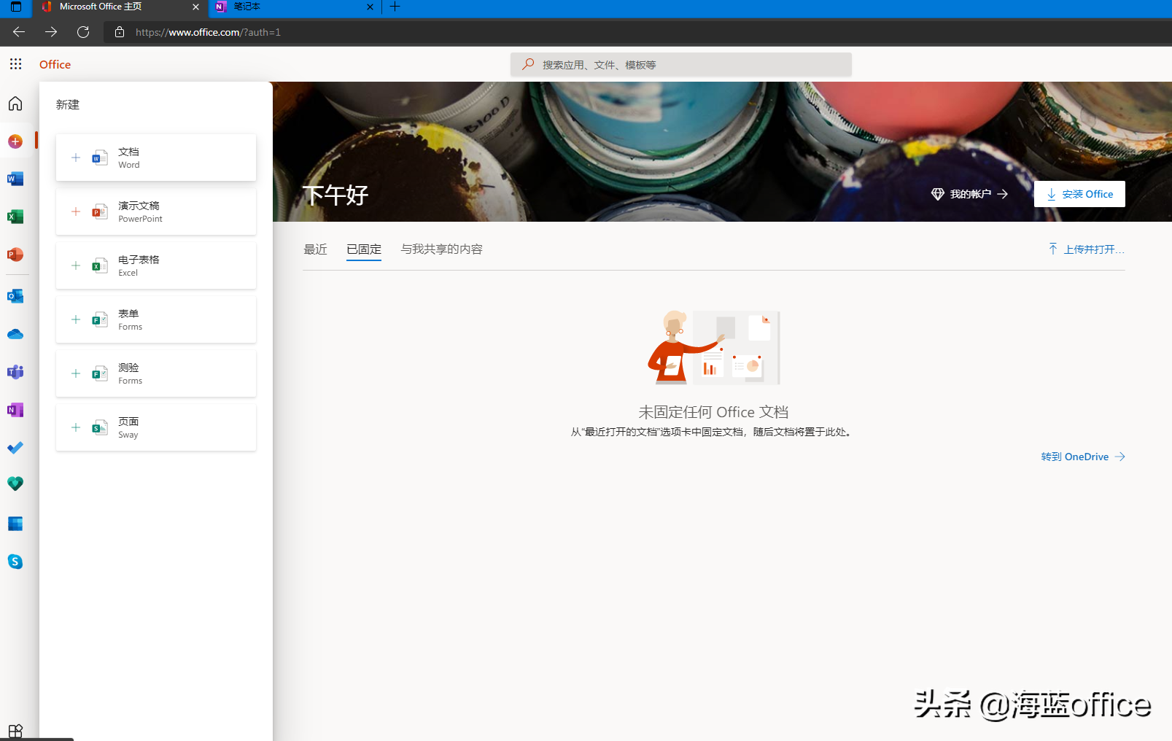Create new 测验 Forms quiz
This screenshot has height=741, width=1172.
click(x=156, y=373)
